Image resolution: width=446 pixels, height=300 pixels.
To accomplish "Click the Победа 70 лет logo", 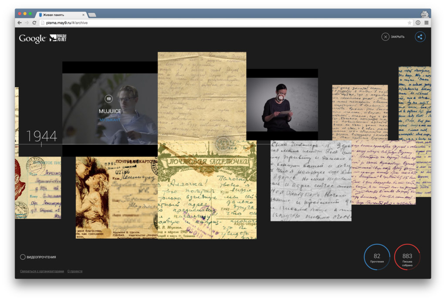I will [x=58, y=38].
